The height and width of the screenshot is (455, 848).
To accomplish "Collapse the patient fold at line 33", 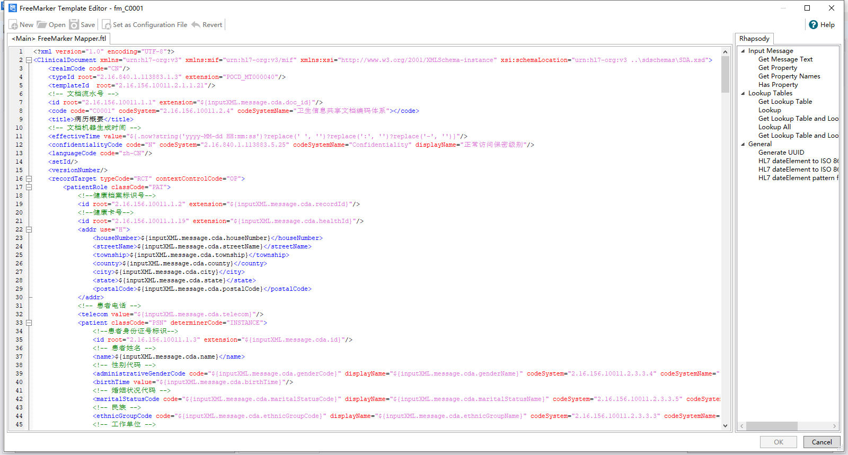I will coord(29,323).
